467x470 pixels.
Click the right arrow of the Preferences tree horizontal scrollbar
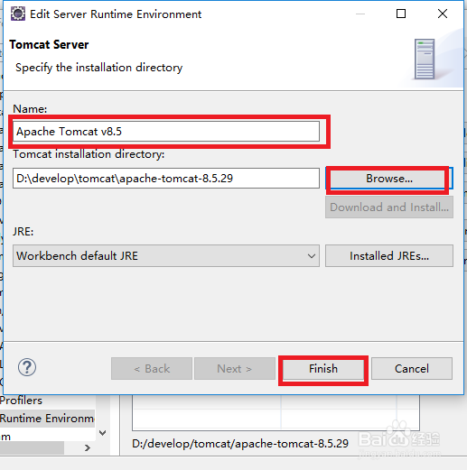coord(88,448)
